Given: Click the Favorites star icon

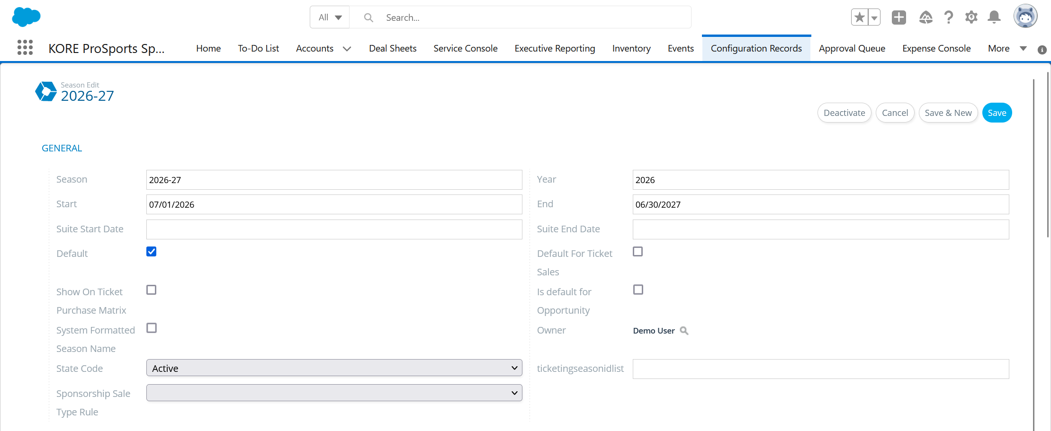Looking at the screenshot, I should (x=860, y=18).
